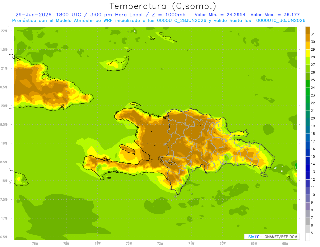Click the legend value 28

point(313,57)
